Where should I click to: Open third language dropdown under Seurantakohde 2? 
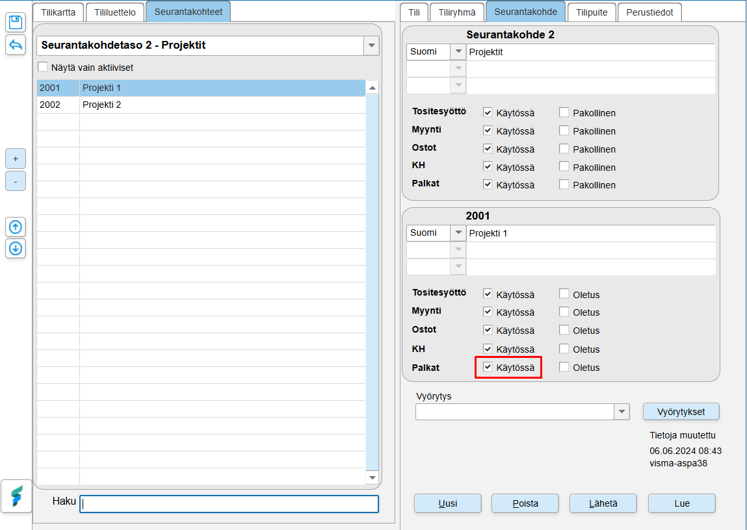coord(458,86)
